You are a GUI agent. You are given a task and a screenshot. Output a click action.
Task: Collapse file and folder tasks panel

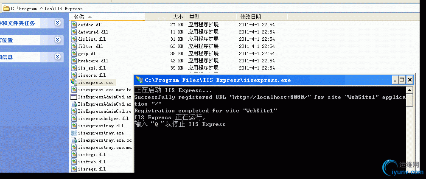pos(57,23)
